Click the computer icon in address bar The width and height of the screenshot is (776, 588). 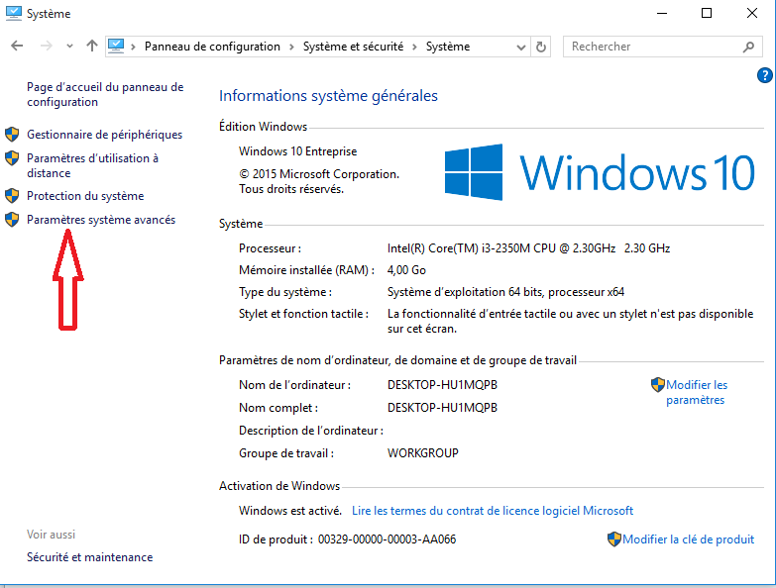(116, 47)
